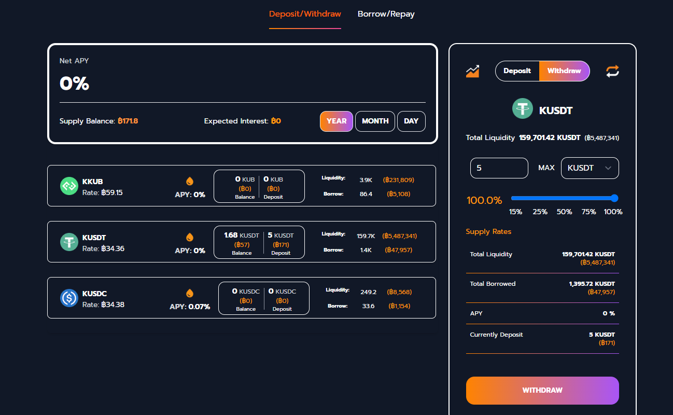This screenshot has width=673, height=415.
Task: Click the KUSDC APY 0.07% label
Action: (190, 307)
